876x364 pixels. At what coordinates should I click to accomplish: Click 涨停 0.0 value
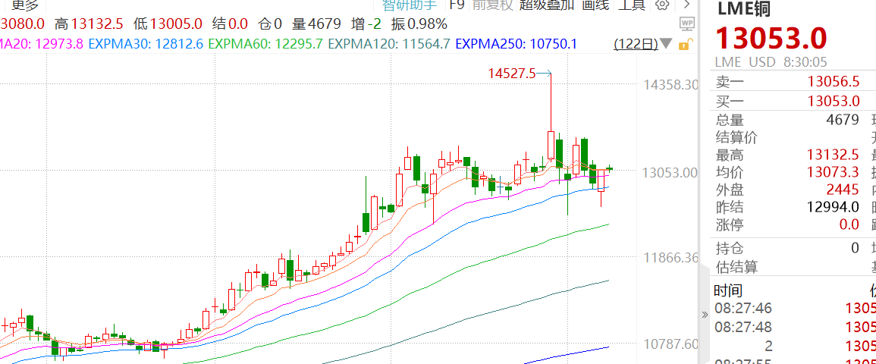click(x=849, y=225)
